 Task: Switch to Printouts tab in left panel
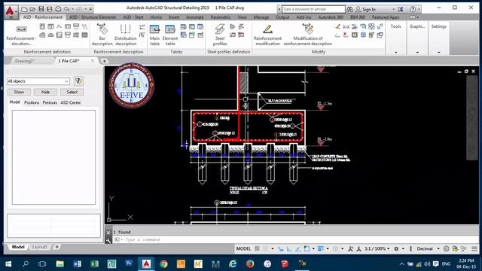tap(50, 102)
